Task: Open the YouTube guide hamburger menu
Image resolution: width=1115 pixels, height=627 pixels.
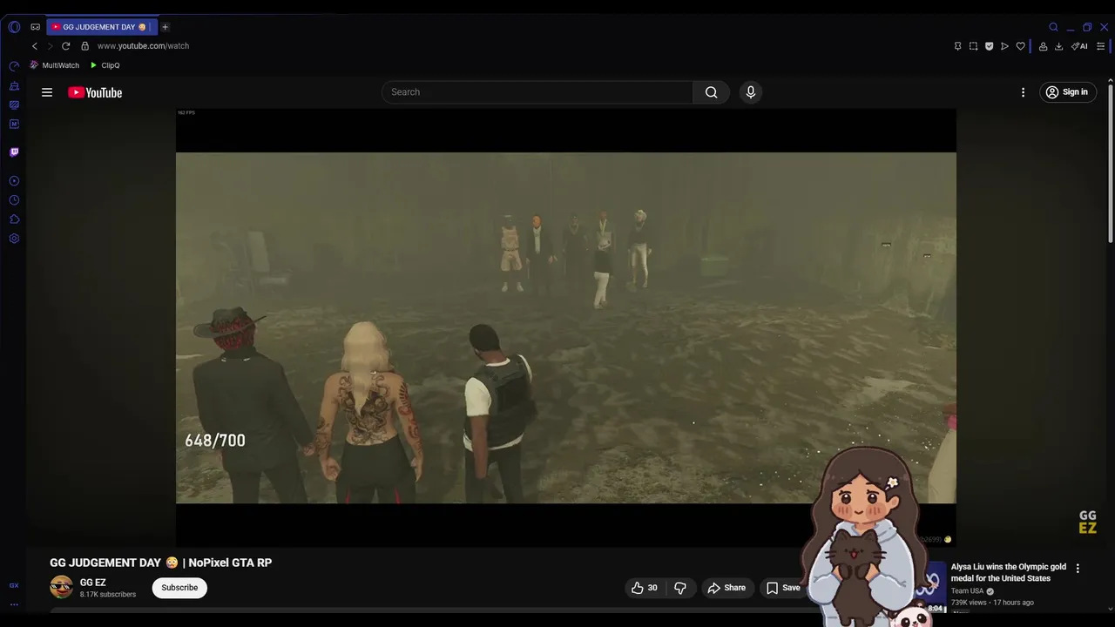Action: 47,92
